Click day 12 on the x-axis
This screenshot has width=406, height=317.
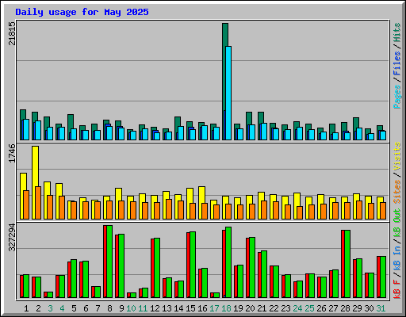pyautogui.click(x=155, y=308)
